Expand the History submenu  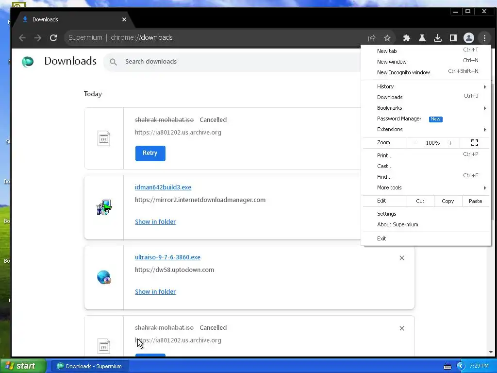coord(426,86)
